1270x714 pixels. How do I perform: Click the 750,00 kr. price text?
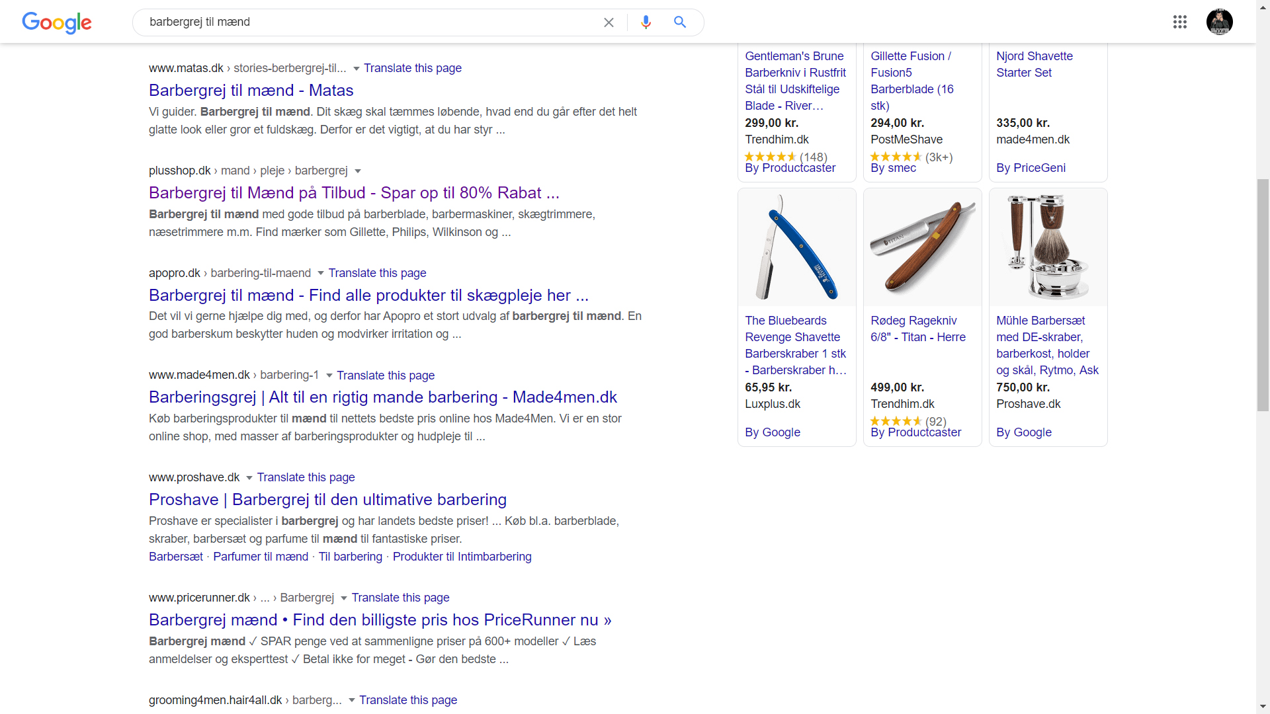1023,387
